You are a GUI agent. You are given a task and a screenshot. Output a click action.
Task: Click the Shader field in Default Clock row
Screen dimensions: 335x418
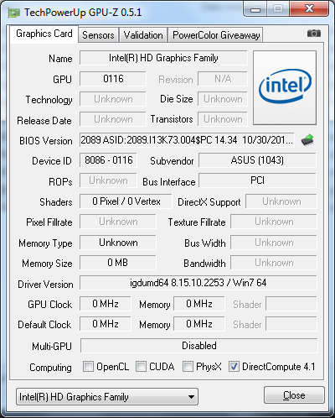[x=291, y=324]
